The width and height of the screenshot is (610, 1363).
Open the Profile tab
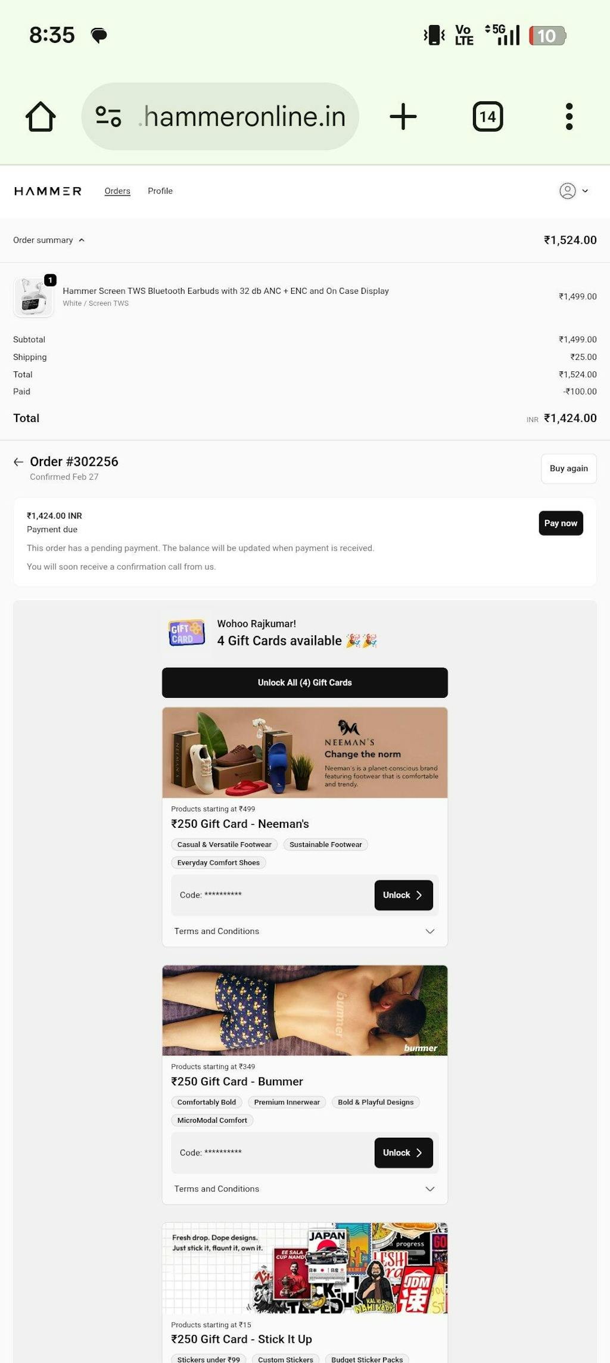[x=160, y=191]
